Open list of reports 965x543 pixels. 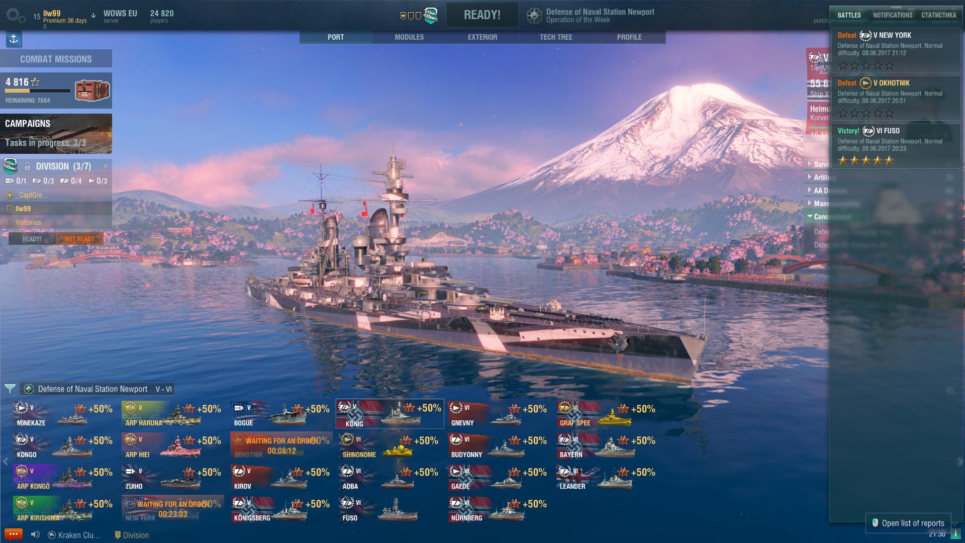pos(908,523)
